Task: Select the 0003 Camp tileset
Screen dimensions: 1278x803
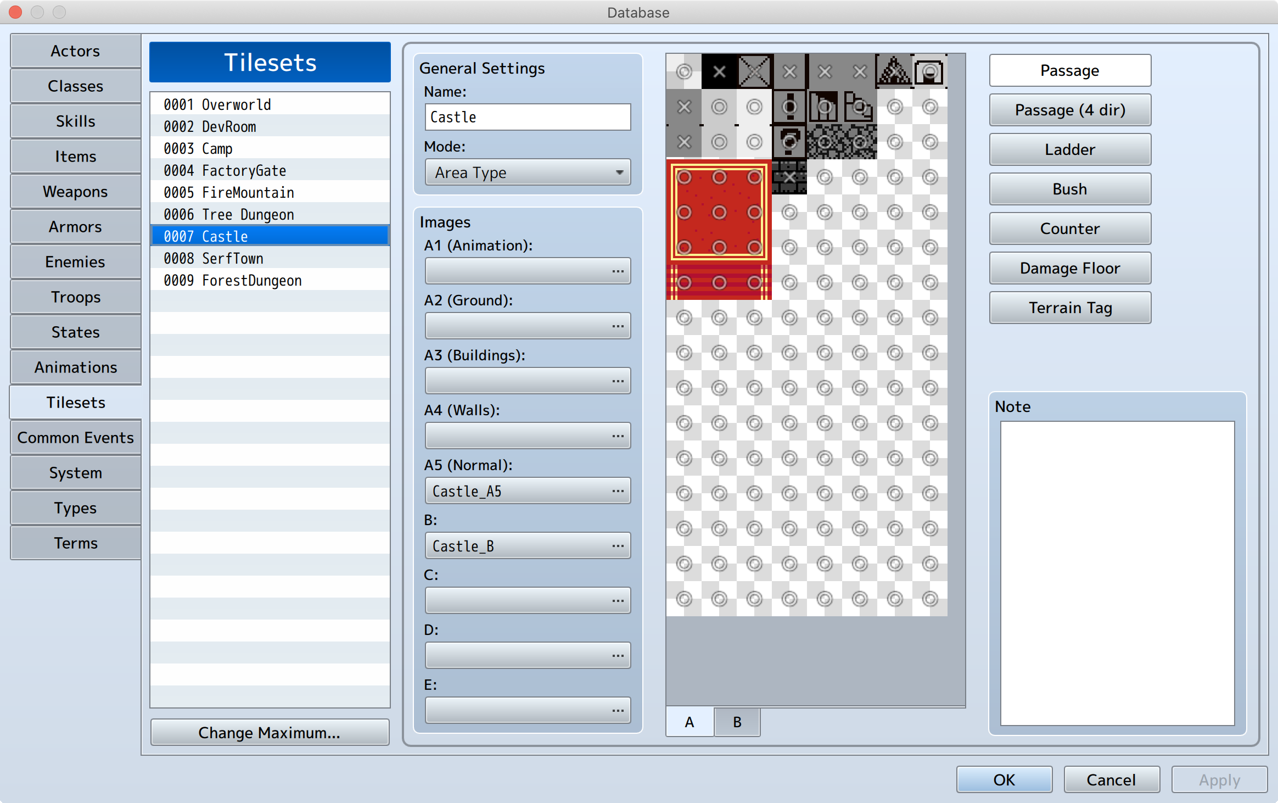Action: coord(269,148)
